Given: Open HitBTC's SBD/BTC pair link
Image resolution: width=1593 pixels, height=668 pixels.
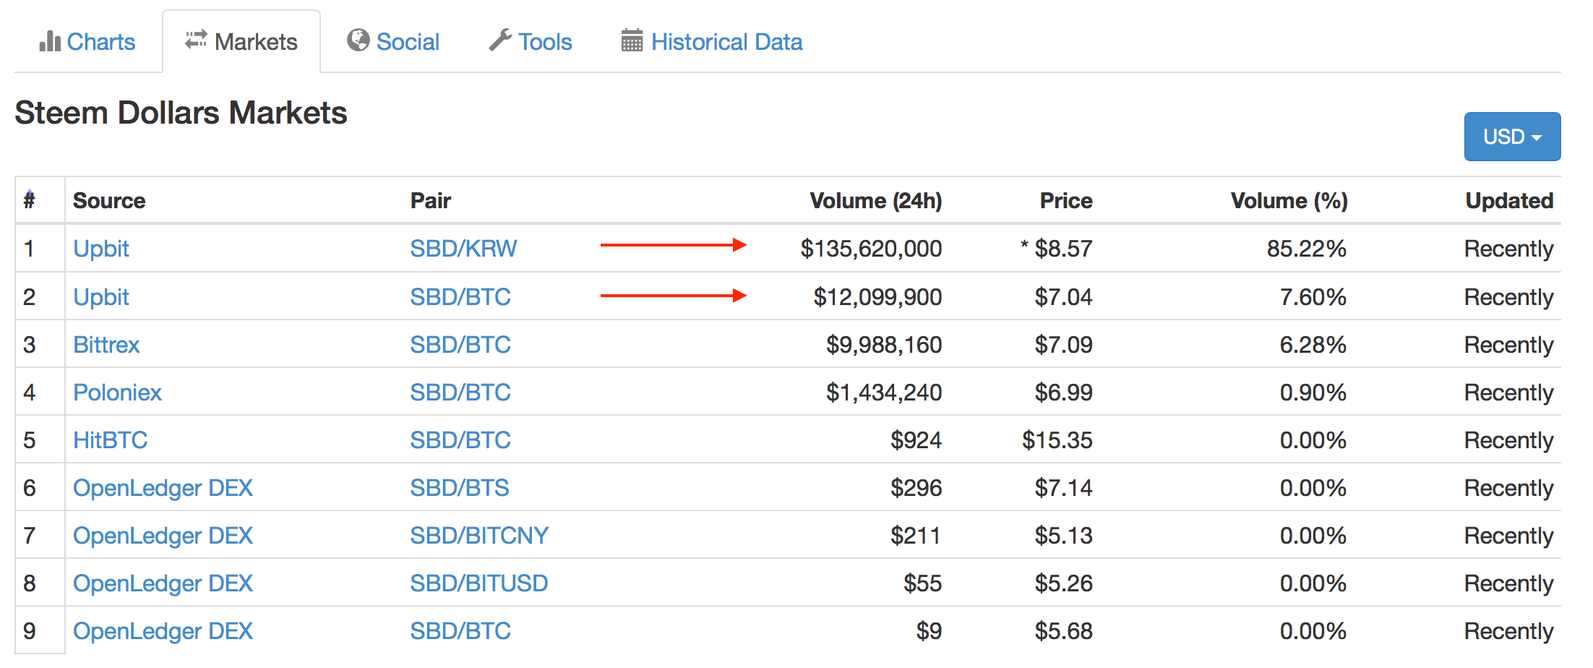Looking at the screenshot, I should click(x=460, y=440).
